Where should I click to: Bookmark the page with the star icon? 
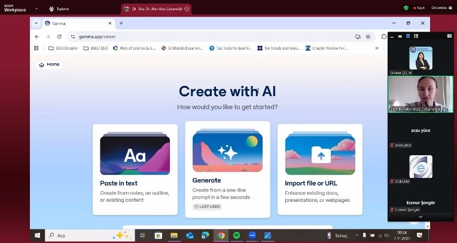click(368, 36)
